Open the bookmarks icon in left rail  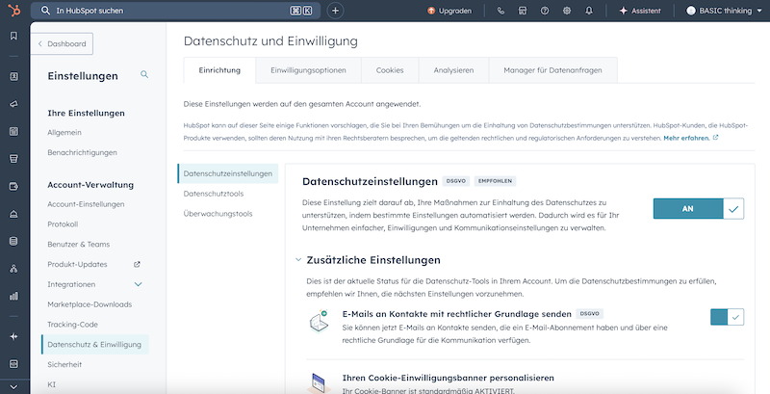pos(13,36)
